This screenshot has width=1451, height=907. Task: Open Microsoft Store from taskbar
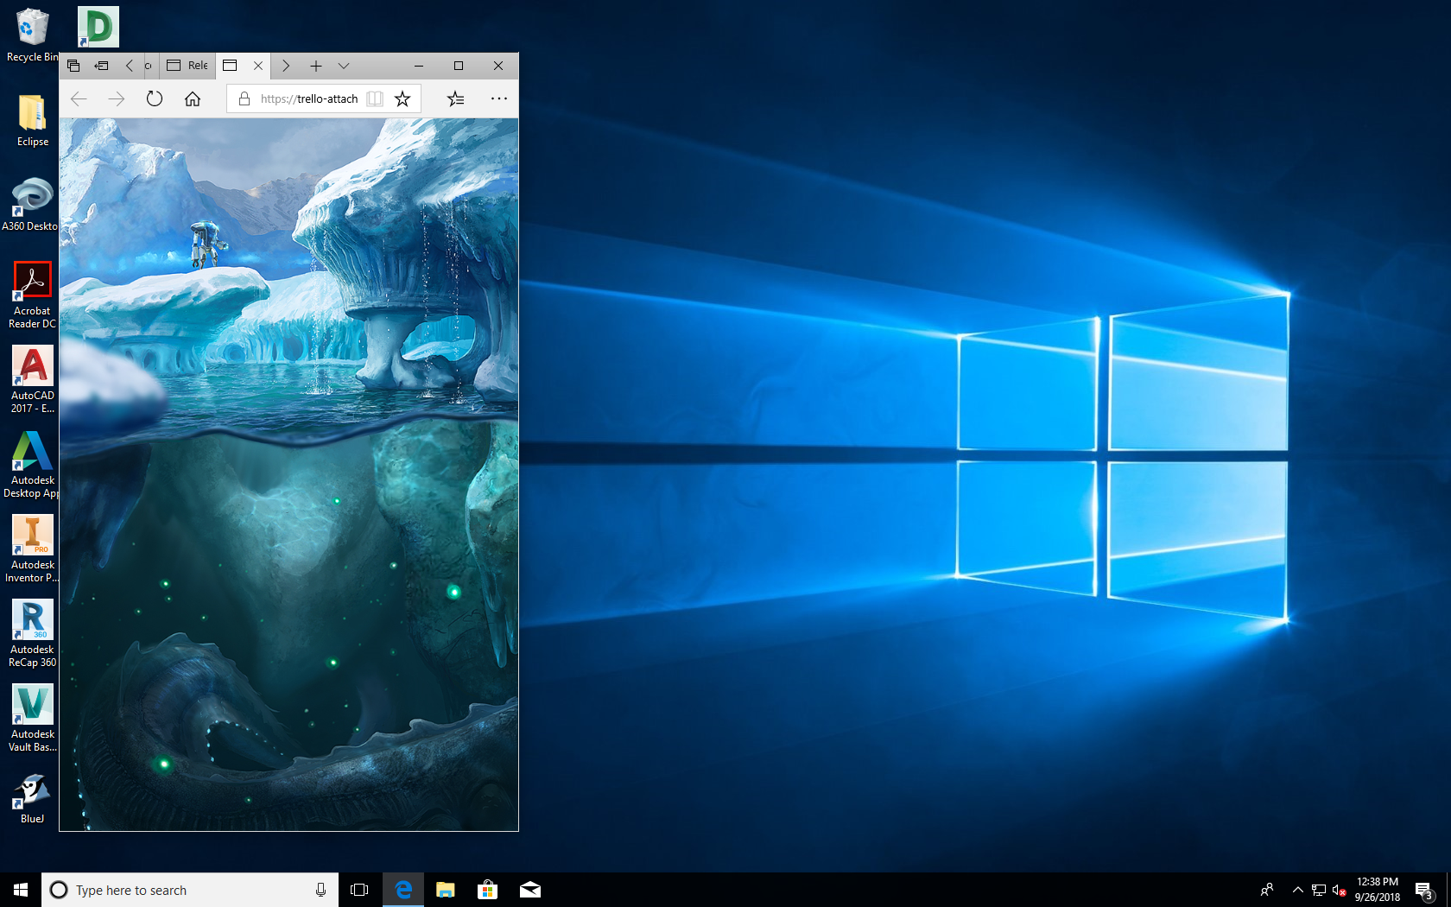pyautogui.click(x=488, y=890)
